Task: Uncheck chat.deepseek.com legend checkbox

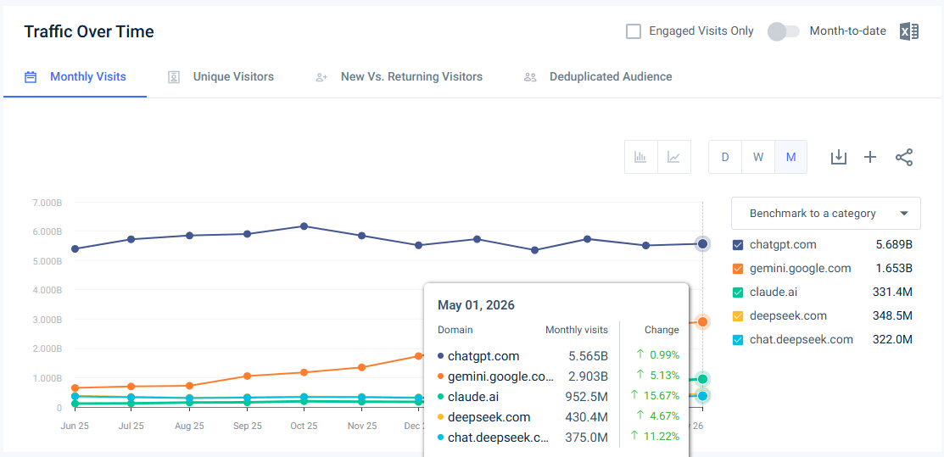Action: pos(738,340)
